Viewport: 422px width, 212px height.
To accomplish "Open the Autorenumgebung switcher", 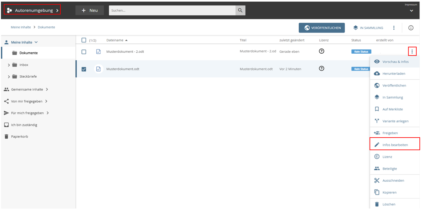I will [33, 10].
